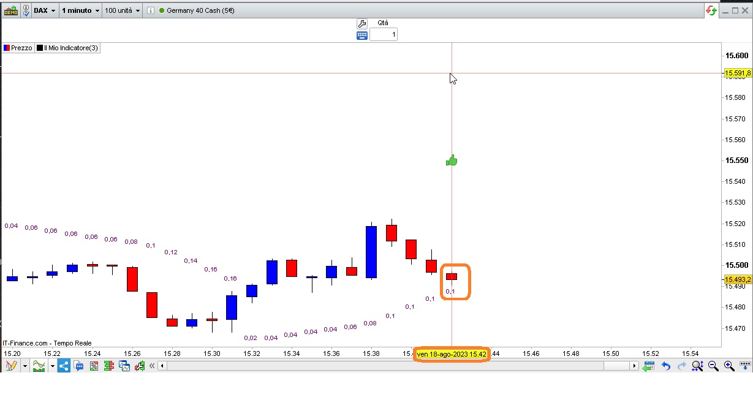753x397 pixels.
Task: Open the indicators chart icon
Action: (39, 366)
